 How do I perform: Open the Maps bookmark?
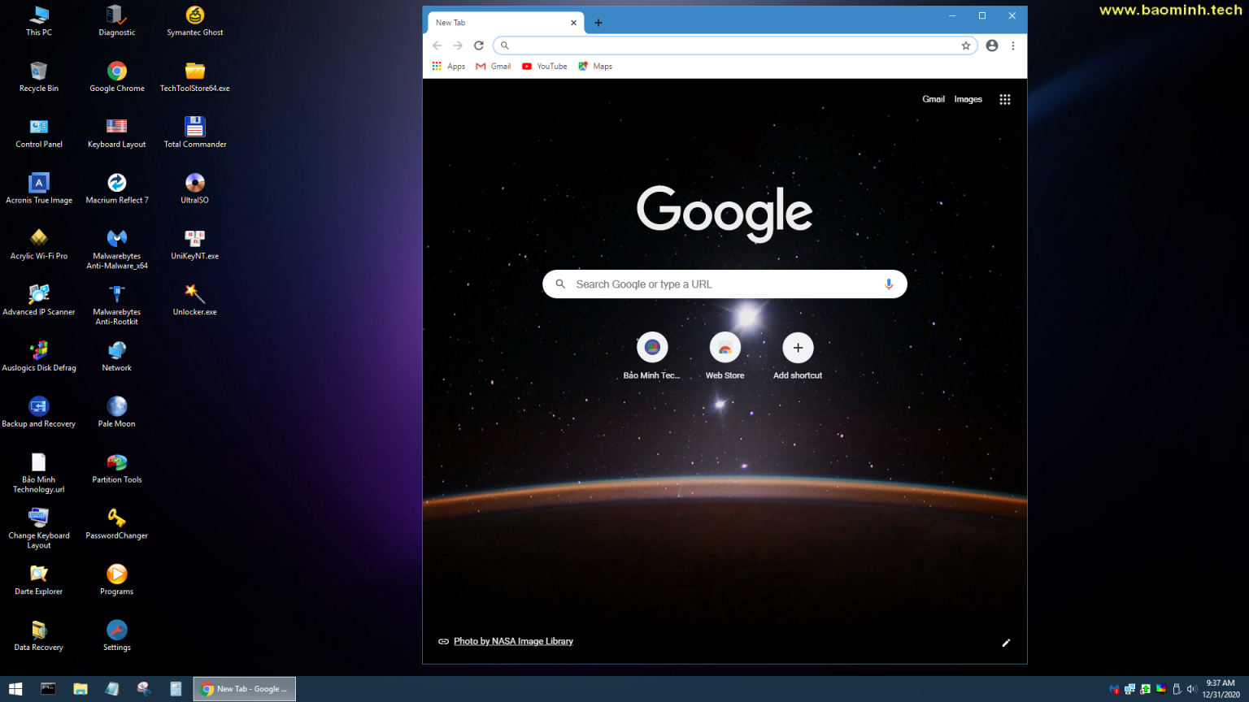(595, 67)
